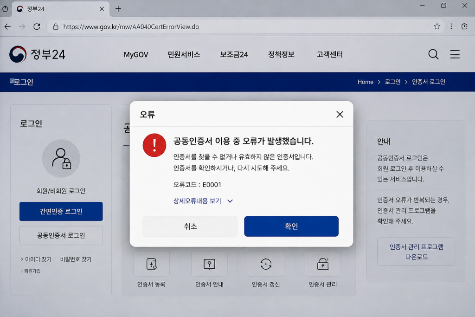Choose 공동인증서 로그인
This screenshot has width=475, height=317.
click(61, 235)
